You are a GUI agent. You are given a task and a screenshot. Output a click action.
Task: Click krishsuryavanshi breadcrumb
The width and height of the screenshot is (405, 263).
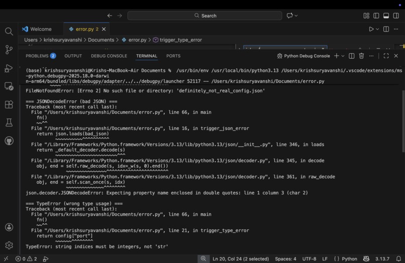tap(63, 40)
